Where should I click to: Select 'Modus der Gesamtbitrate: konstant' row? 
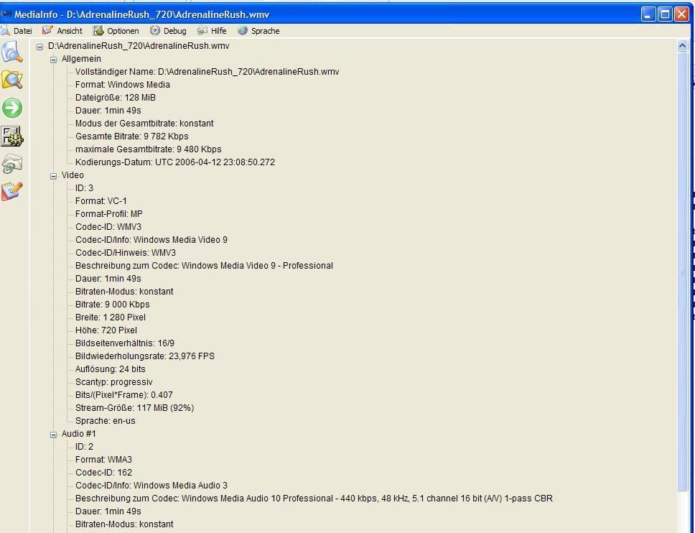(144, 124)
